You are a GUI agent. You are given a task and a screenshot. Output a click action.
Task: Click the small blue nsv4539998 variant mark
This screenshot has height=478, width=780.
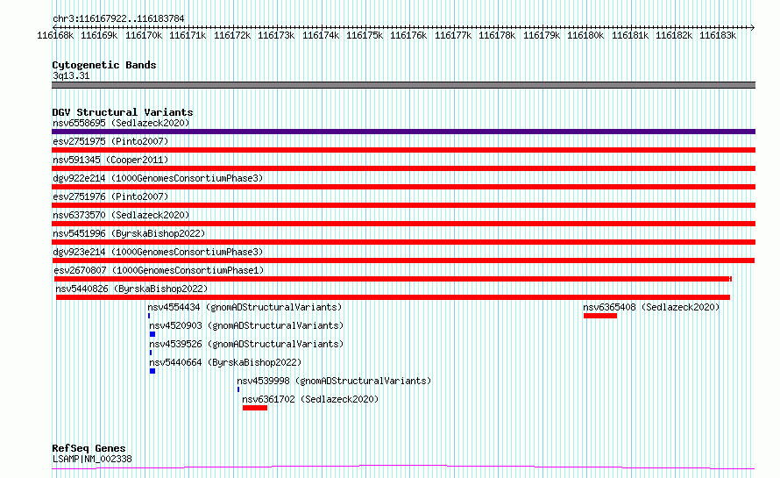[x=238, y=389]
